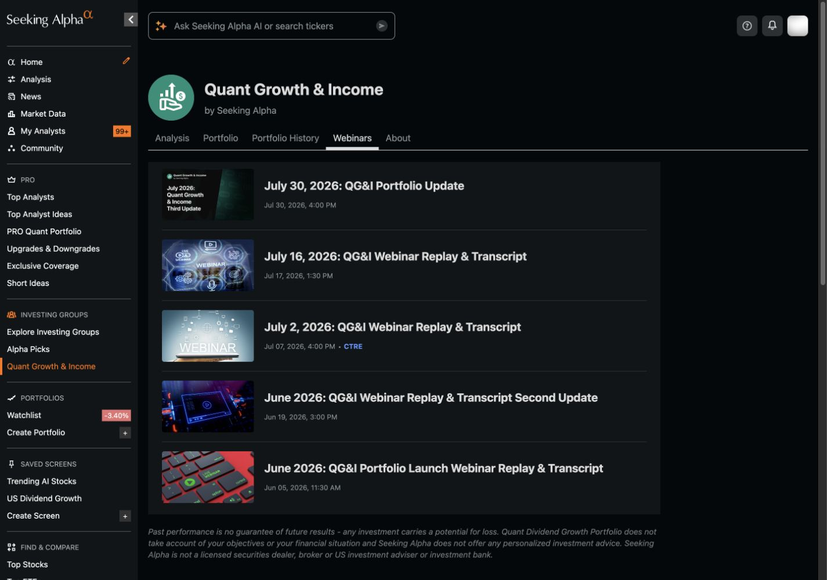Select the Webinars tab
Image resolution: width=827 pixels, height=580 pixels.
click(352, 138)
